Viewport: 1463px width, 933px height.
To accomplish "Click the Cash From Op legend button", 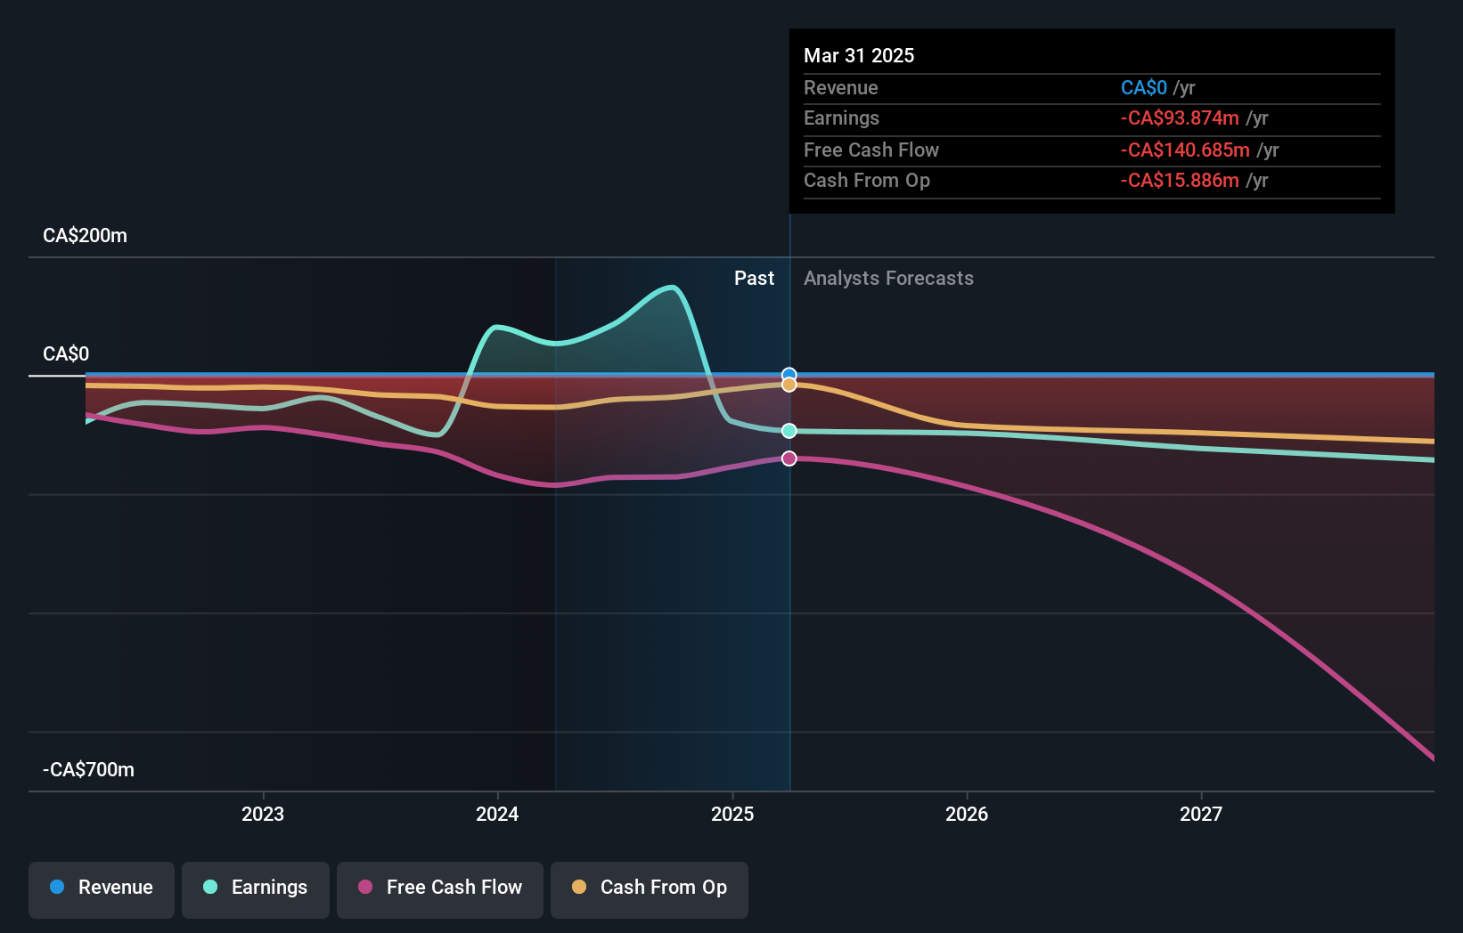I will tap(649, 888).
